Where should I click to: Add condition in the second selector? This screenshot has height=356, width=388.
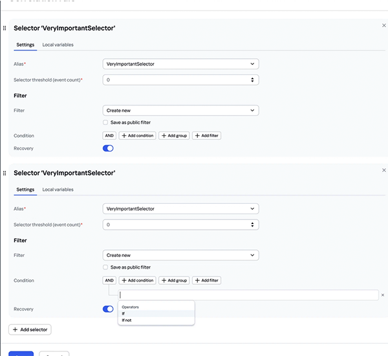[138, 280]
